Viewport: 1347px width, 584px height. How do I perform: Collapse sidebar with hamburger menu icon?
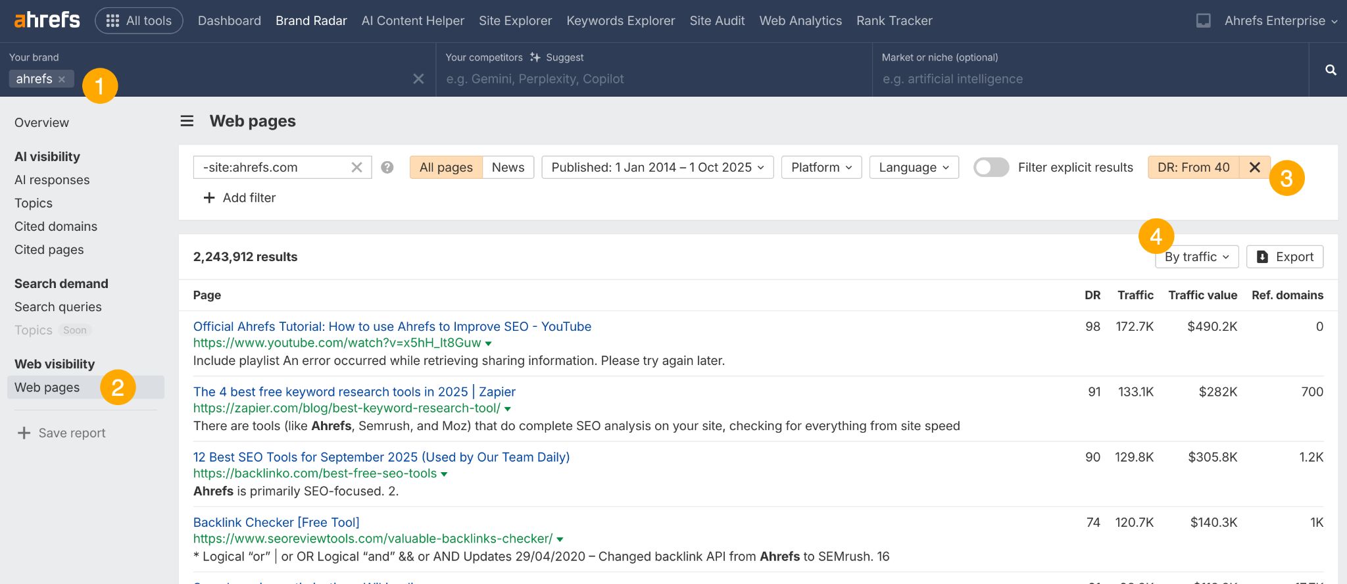[x=187, y=121]
